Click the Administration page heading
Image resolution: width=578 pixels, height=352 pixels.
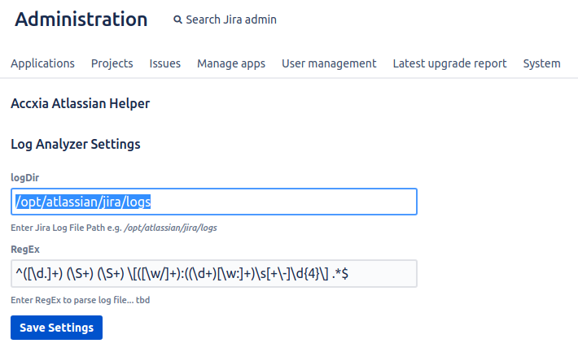pyautogui.click(x=81, y=20)
